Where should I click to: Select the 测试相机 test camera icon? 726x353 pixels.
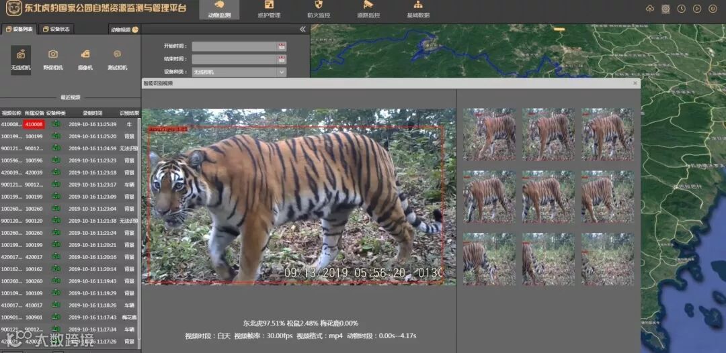click(117, 59)
